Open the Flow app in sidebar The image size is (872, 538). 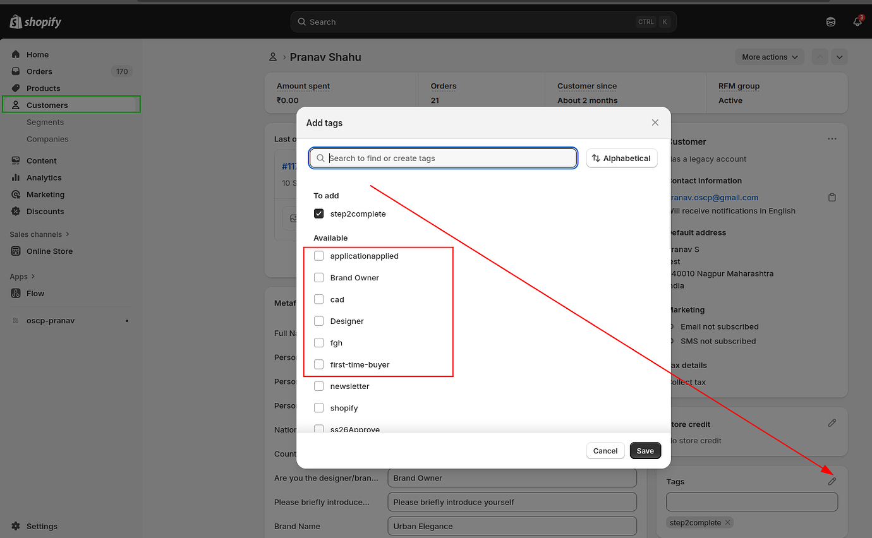35,293
